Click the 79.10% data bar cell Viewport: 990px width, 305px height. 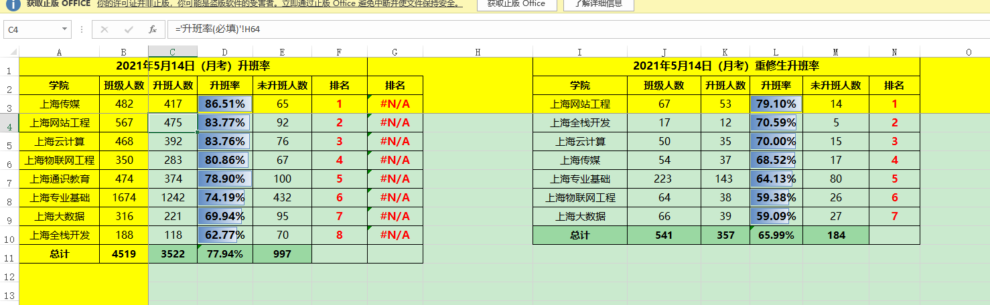776,104
